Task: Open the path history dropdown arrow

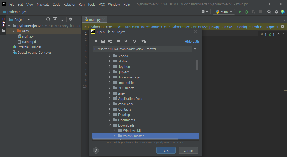Action: pos(195,49)
